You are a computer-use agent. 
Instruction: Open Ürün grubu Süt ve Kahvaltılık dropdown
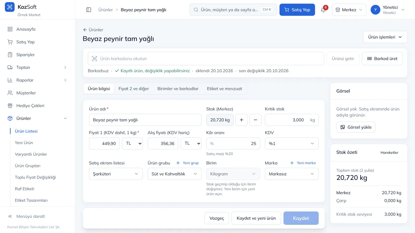(x=174, y=174)
